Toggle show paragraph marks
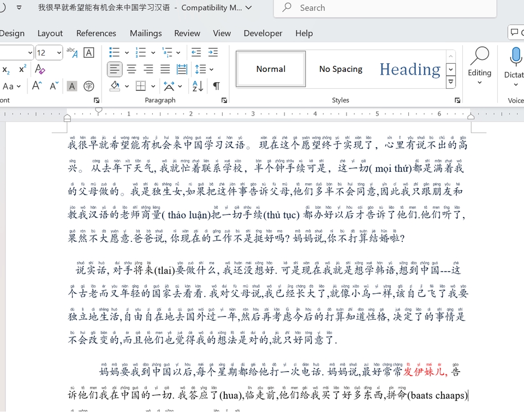 point(216,87)
